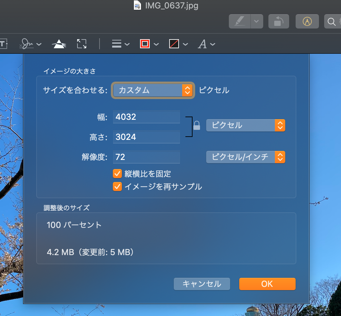Open the カスタム size preset dropdown
The width and height of the screenshot is (341, 316).
153,90
